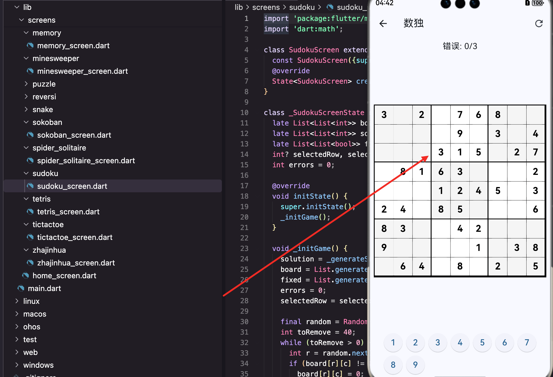Open spider_solitaire_screen.dart file
Screen dimensions: 553x377
coord(86,161)
